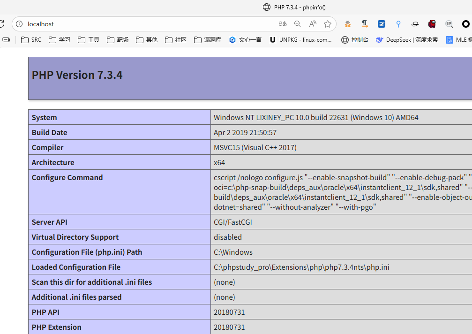Expand the 学习 bookmarks folder

(60, 40)
